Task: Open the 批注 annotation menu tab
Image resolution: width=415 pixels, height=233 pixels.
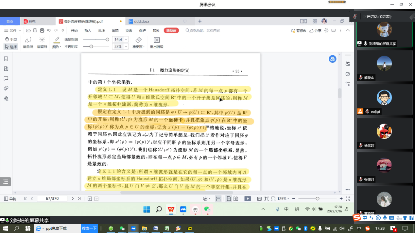Action: [x=101, y=30]
